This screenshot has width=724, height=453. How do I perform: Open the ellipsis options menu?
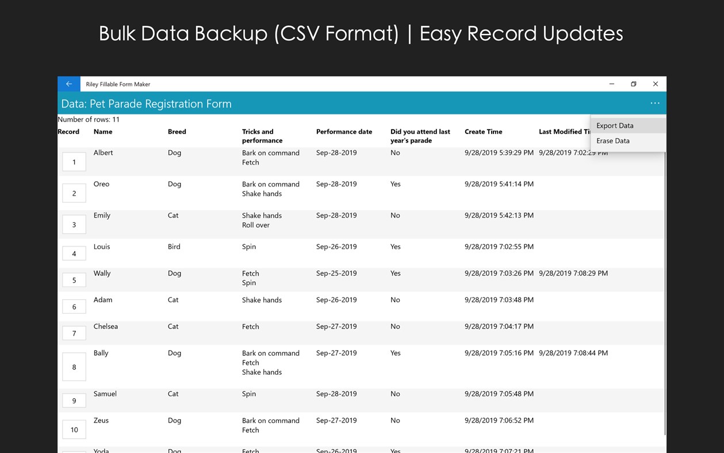point(655,103)
